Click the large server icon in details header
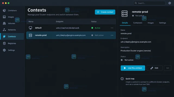Image resolution: width=174 pixels, height=97 pixels. [x=125, y=14]
